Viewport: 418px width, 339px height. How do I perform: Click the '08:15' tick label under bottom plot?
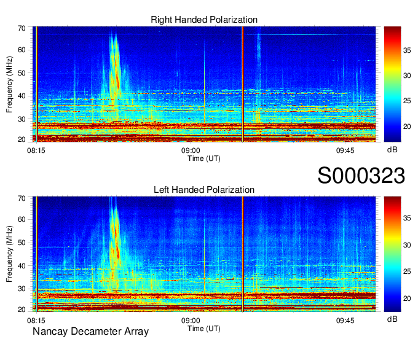(36, 321)
